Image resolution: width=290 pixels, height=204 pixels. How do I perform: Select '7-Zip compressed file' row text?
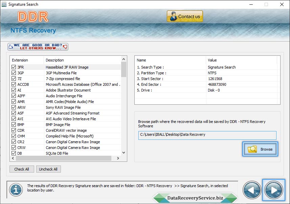coord(63,79)
